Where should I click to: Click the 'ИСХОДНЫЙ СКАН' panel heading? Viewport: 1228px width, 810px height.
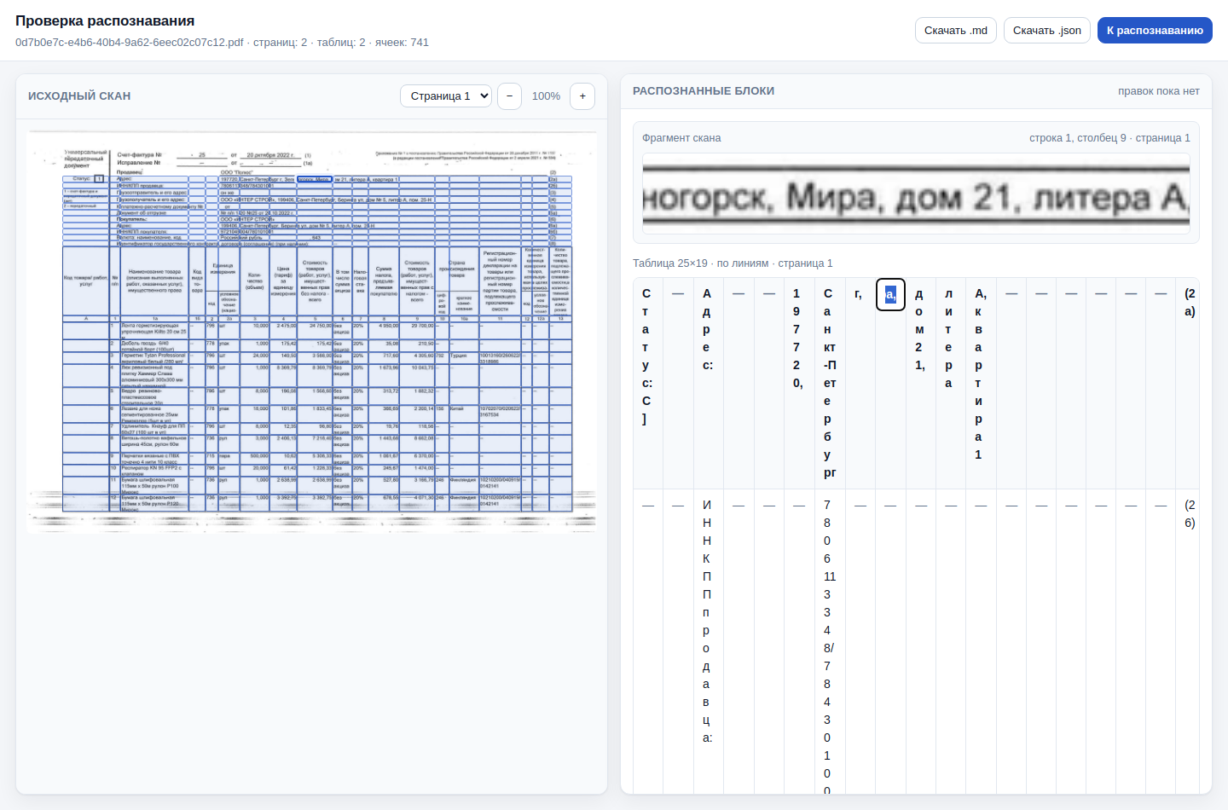click(79, 96)
